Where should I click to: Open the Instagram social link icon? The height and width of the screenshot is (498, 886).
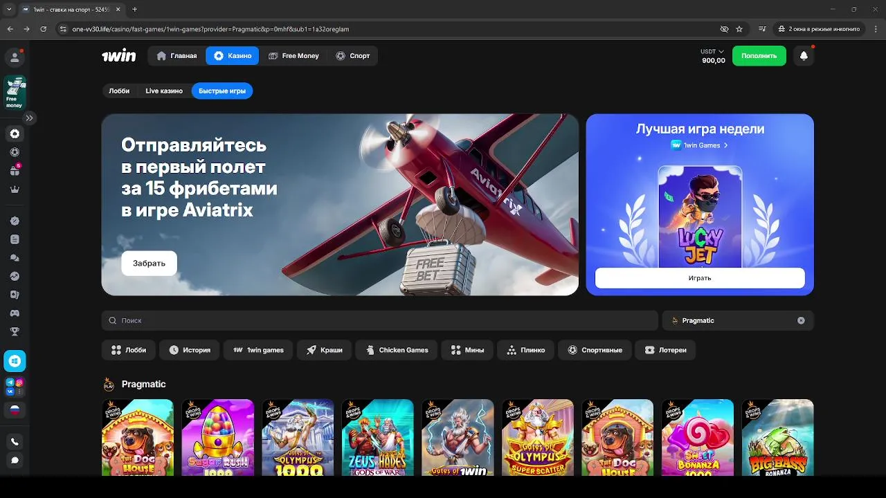point(19,382)
